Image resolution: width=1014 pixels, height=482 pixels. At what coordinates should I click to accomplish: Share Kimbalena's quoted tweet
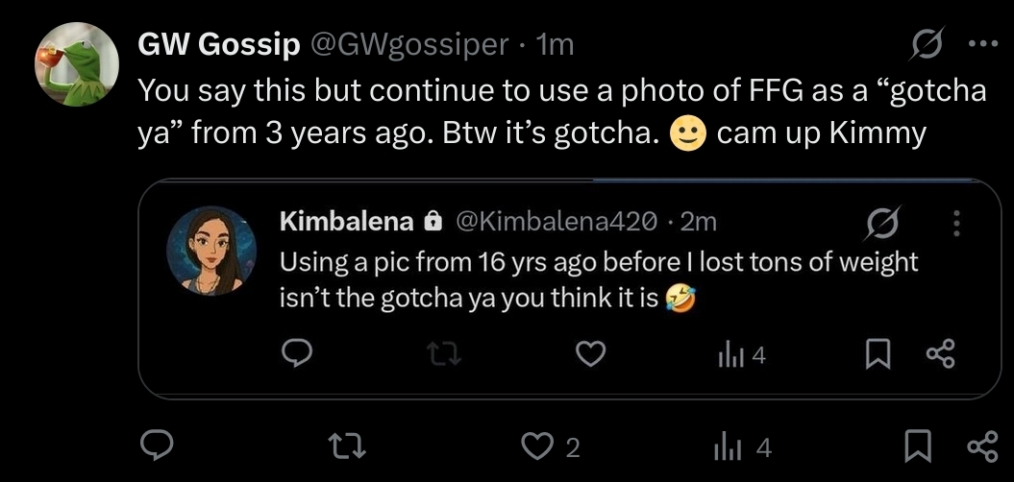[x=941, y=356]
